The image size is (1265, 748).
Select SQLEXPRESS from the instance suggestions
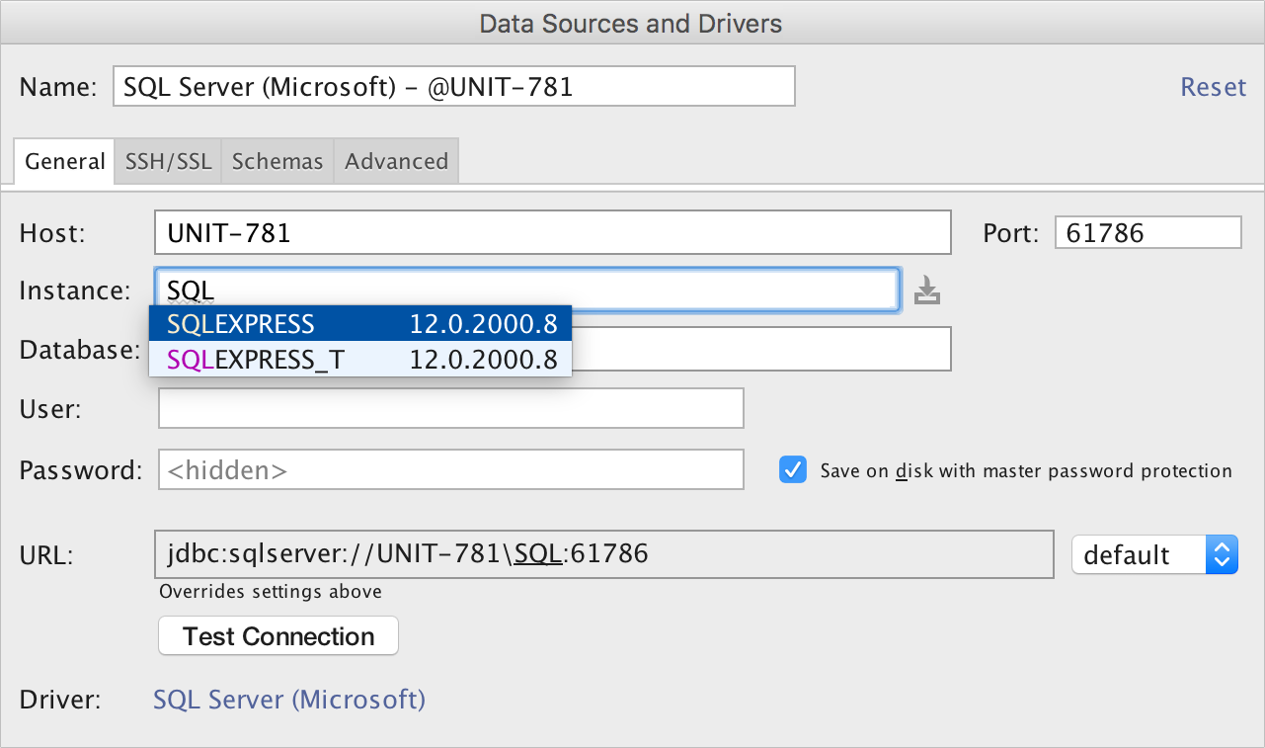coord(360,323)
